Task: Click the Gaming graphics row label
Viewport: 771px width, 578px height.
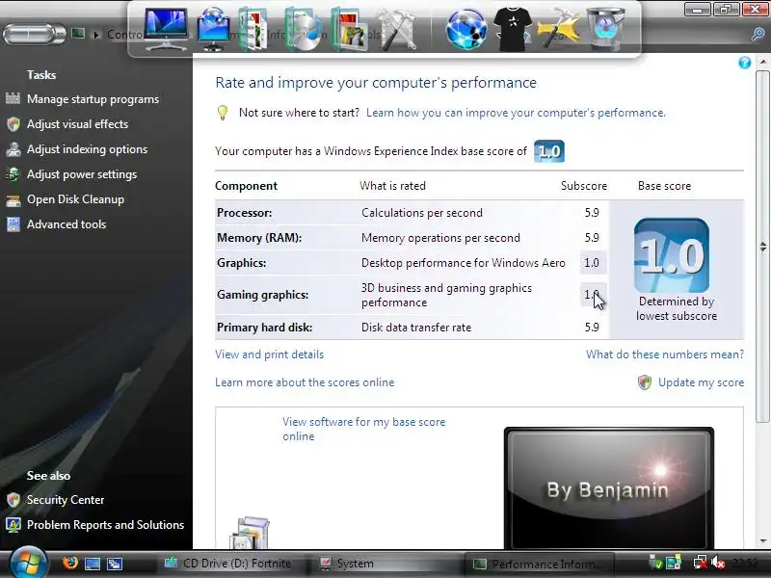Action: pyautogui.click(x=262, y=295)
